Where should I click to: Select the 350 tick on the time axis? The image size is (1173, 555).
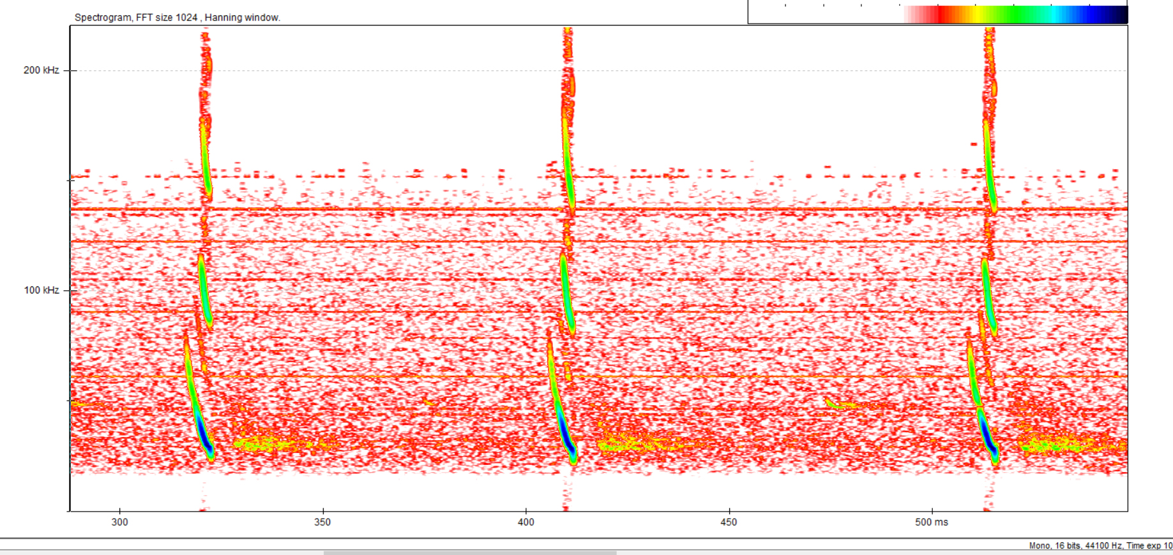coord(322,522)
